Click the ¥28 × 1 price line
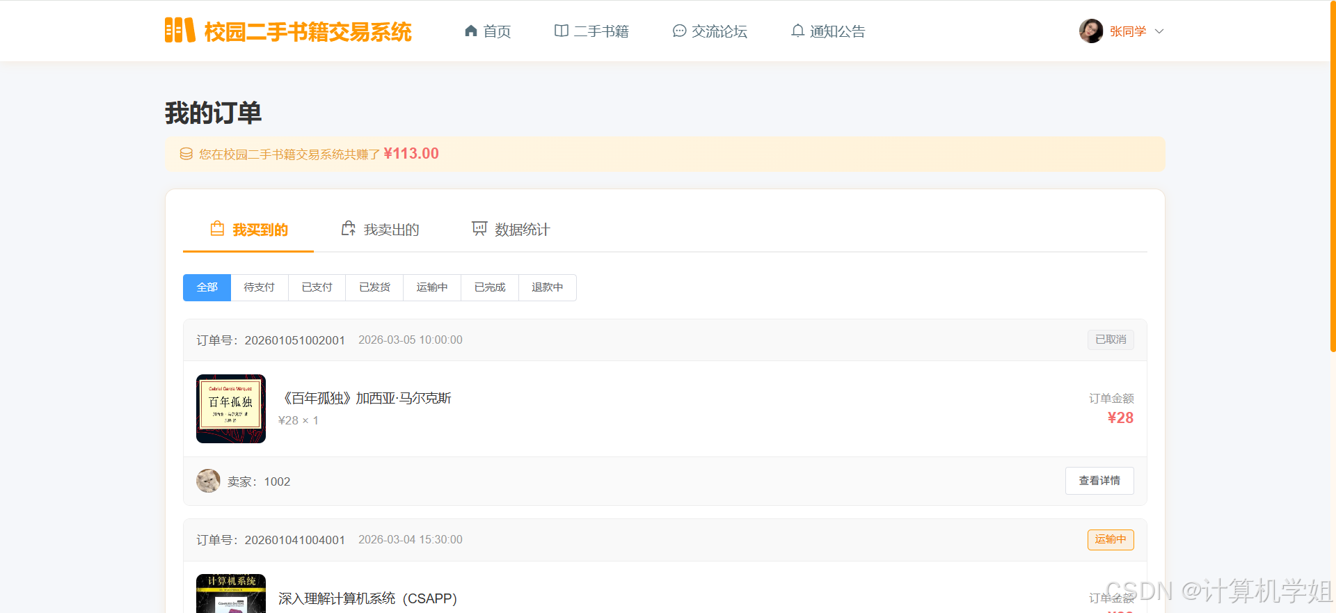Viewport: 1336px width, 613px height. (x=299, y=420)
